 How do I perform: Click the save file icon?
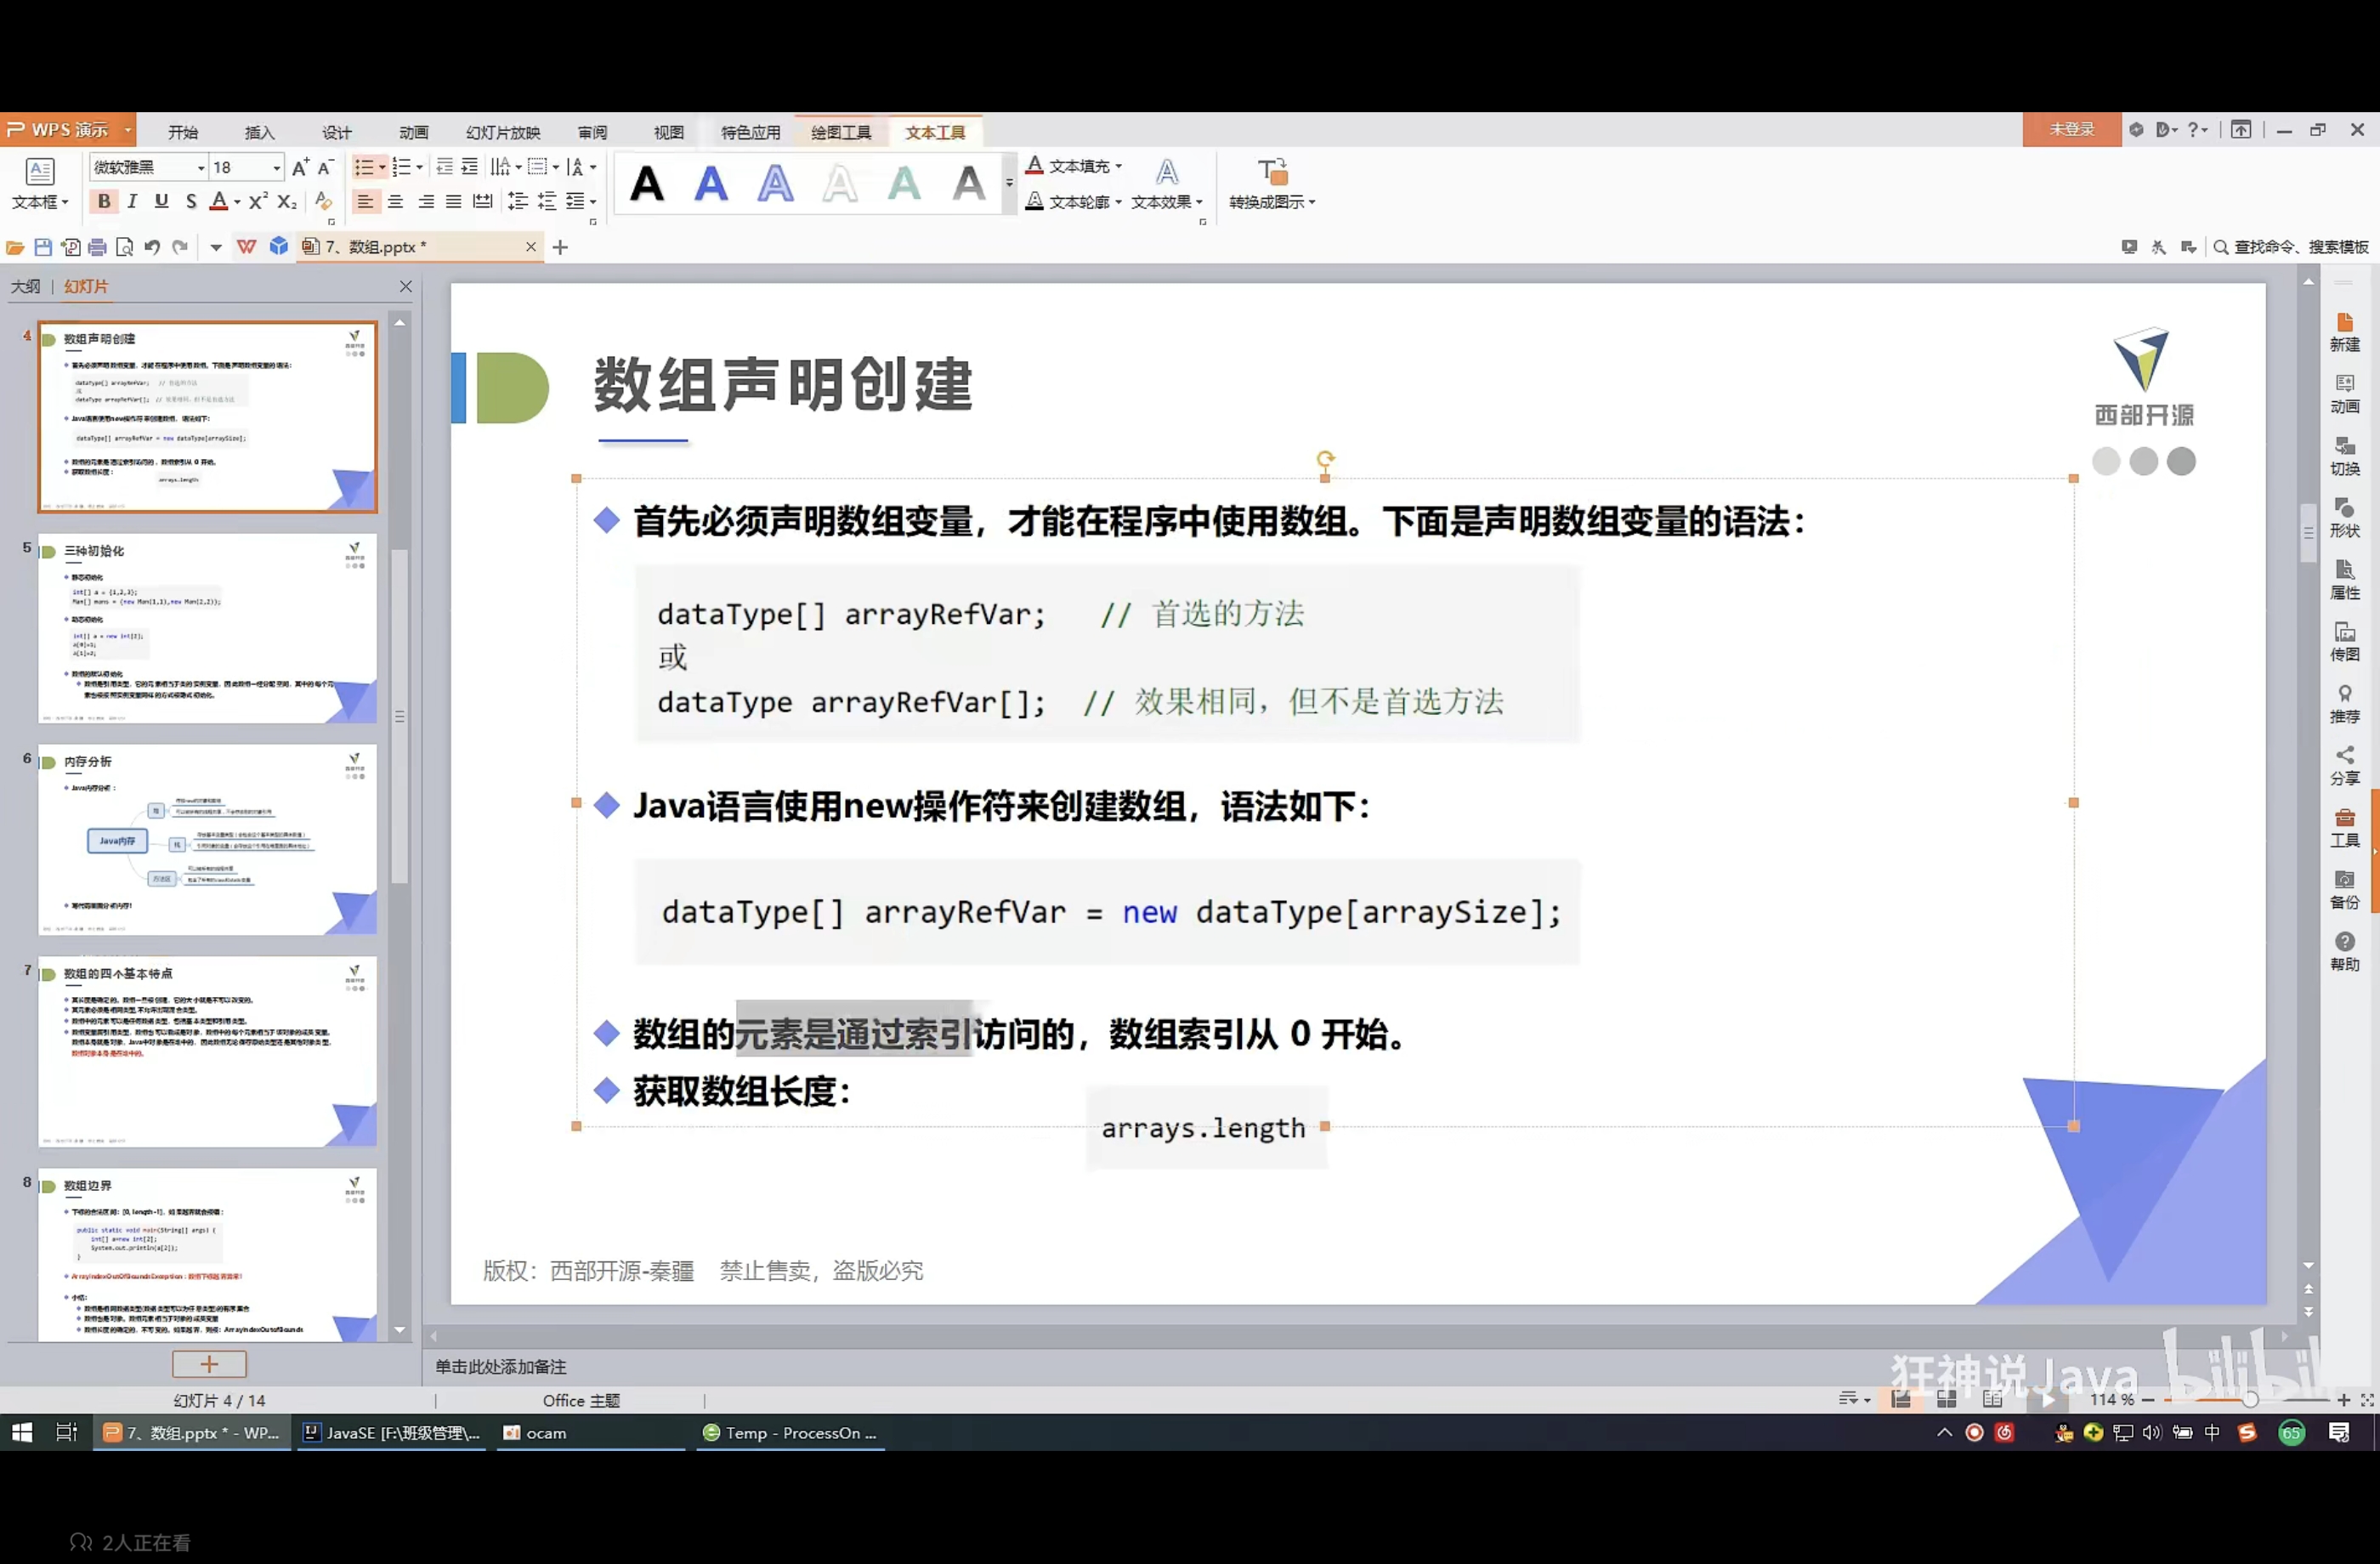coord(43,247)
